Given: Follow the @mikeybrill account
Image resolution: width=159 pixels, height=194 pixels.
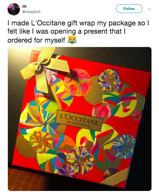Looking at the screenshot, I should 129,9.
